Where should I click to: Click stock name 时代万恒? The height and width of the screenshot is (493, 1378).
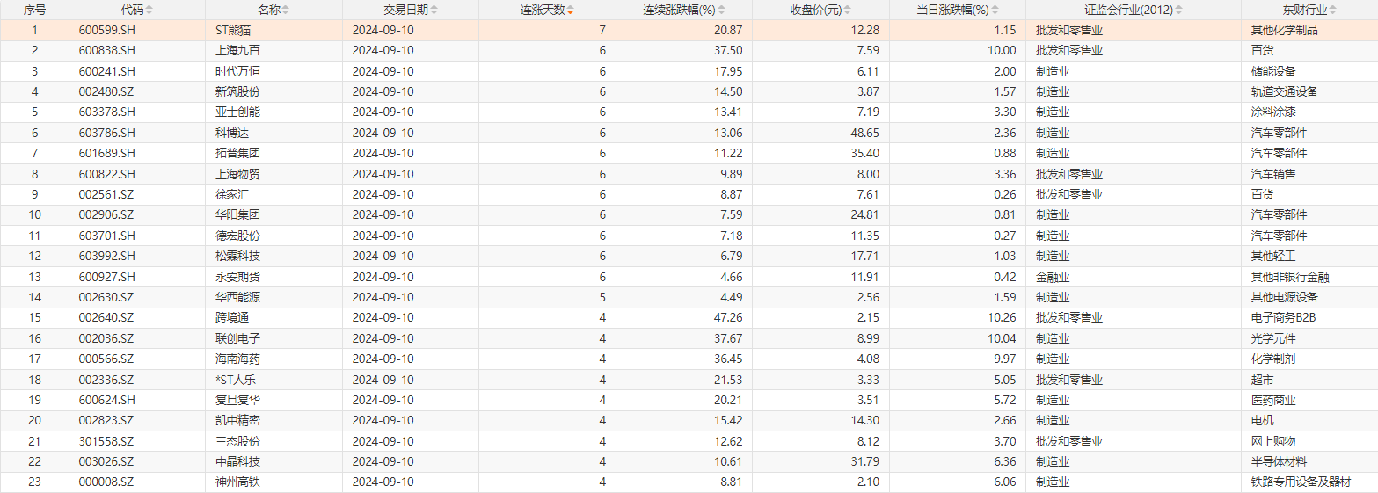tap(237, 71)
